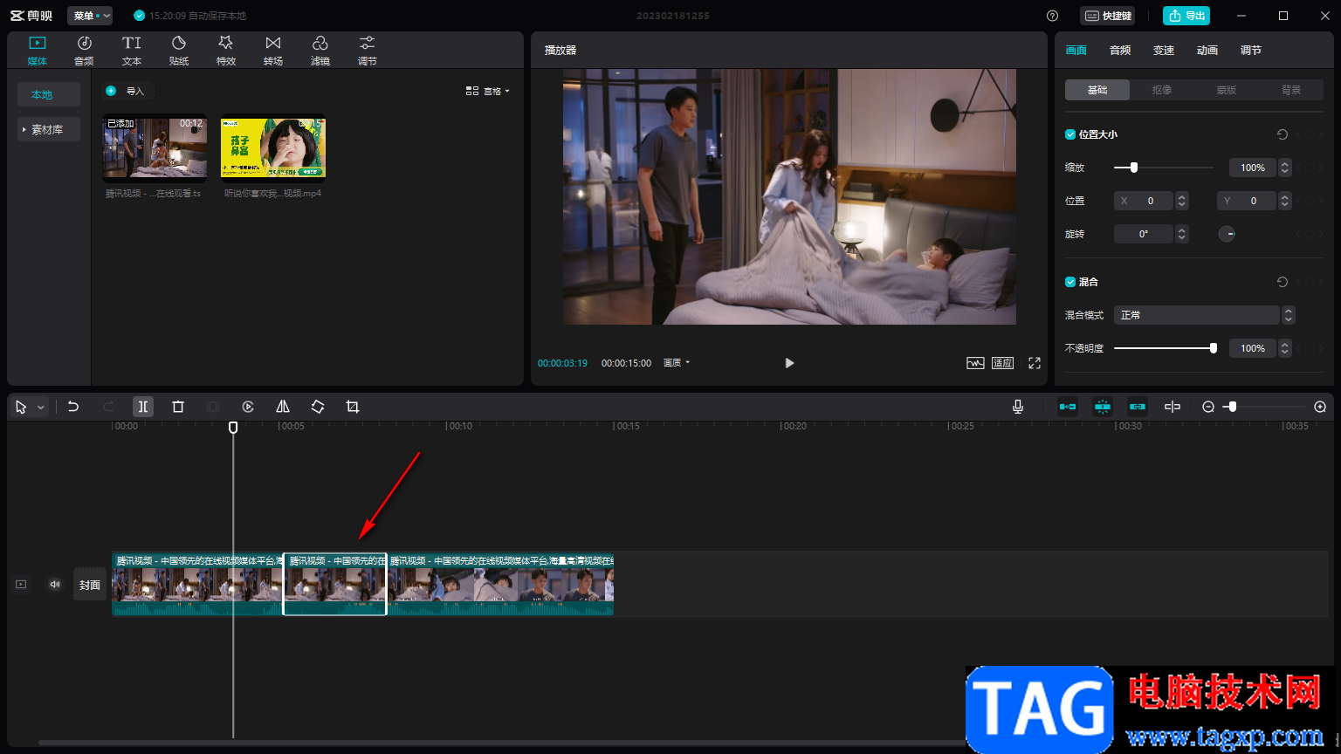Toggle auto snapping
The width and height of the screenshot is (1341, 754).
(1103, 407)
